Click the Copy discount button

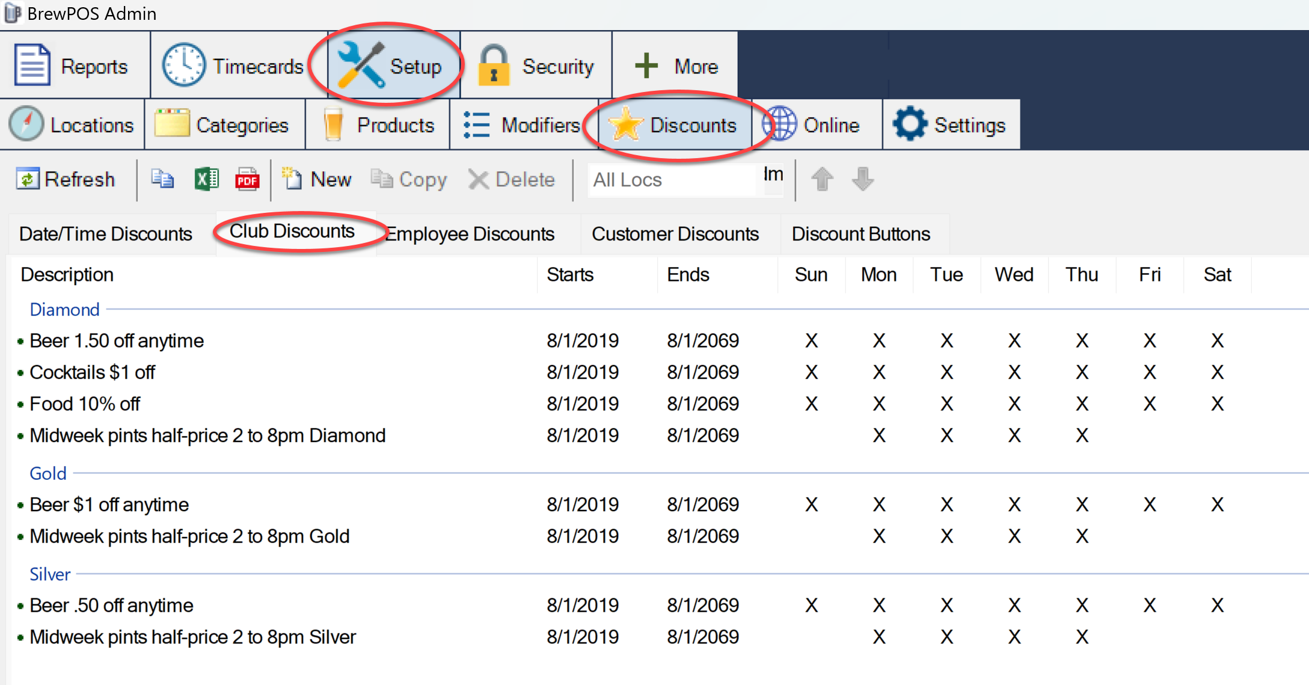[409, 179]
